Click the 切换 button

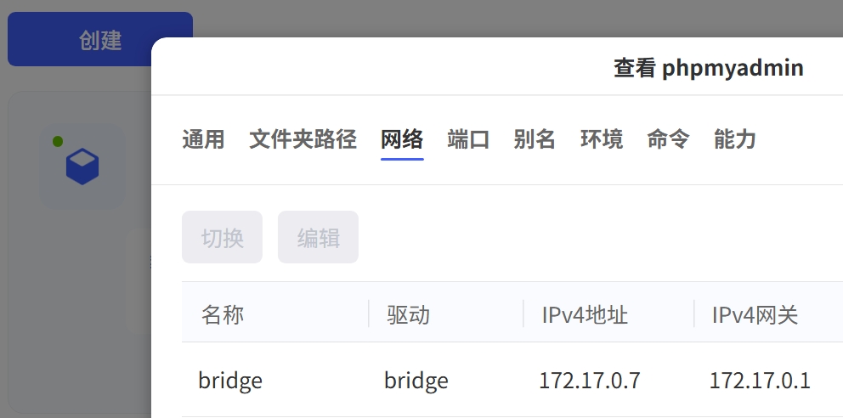point(222,238)
